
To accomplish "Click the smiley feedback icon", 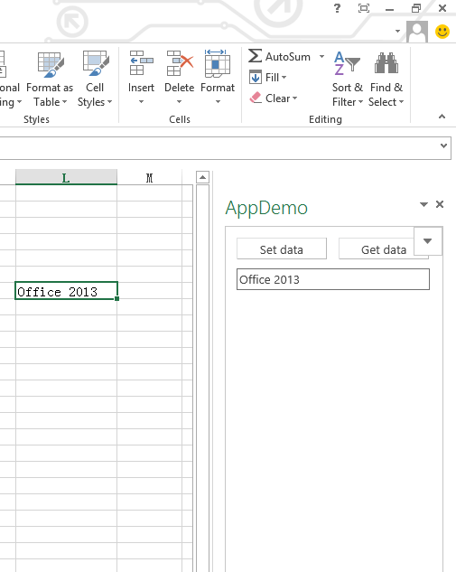I will point(442,32).
